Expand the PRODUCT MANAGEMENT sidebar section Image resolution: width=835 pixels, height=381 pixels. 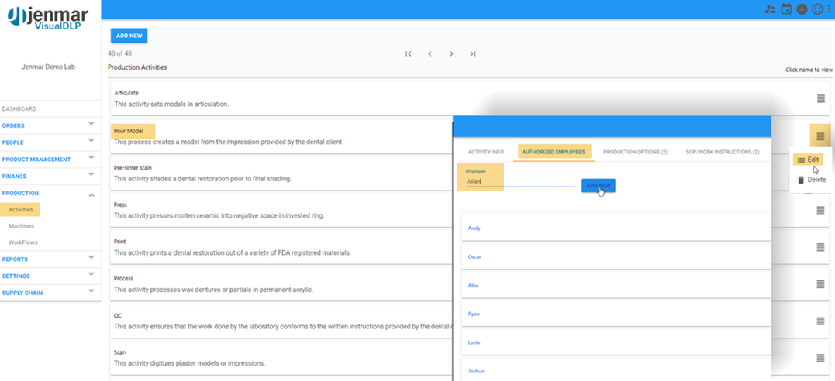pyautogui.click(x=91, y=157)
